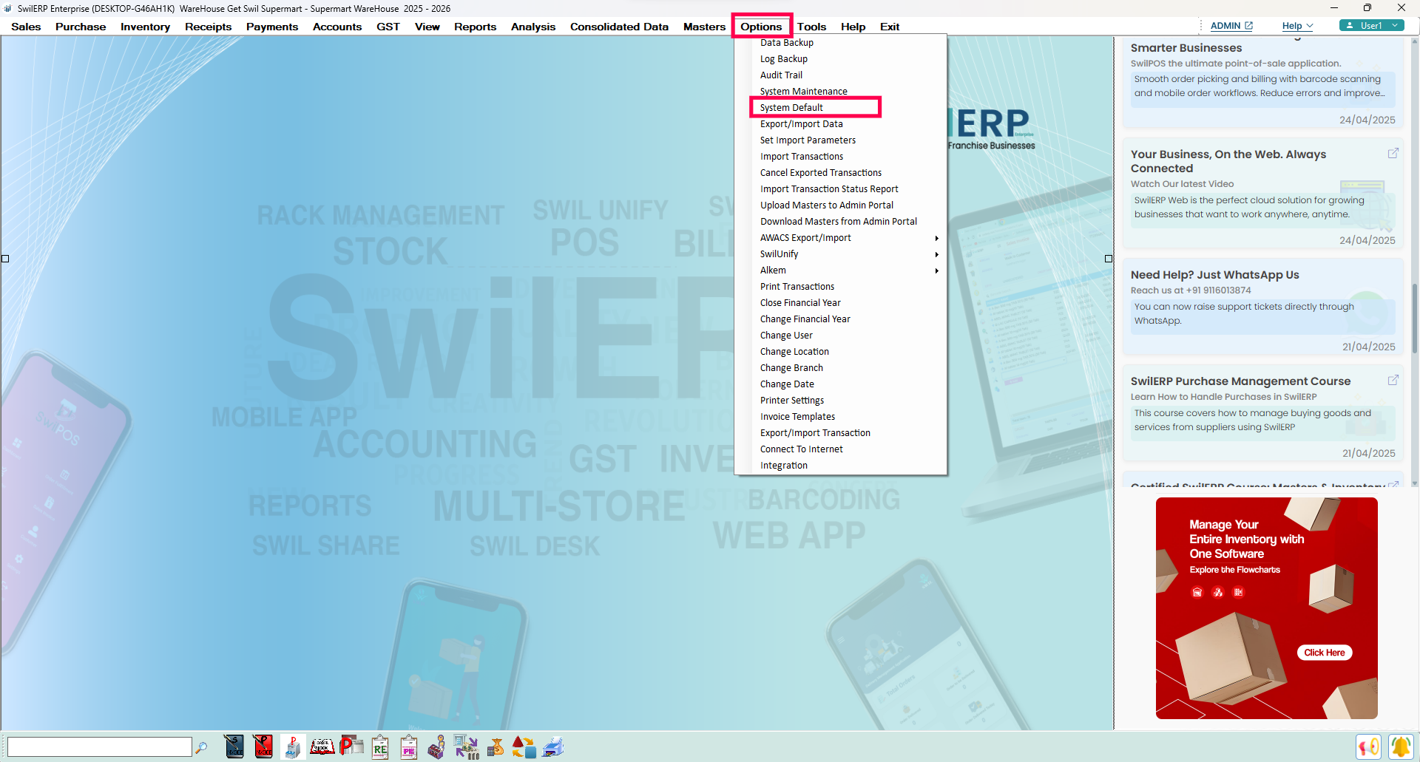Open the Inventory menu

(145, 27)
